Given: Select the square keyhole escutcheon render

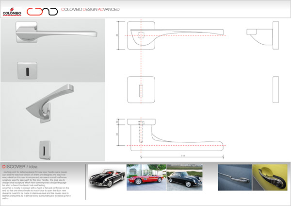Looking at the screenshot, I should (x=25, y=71).
